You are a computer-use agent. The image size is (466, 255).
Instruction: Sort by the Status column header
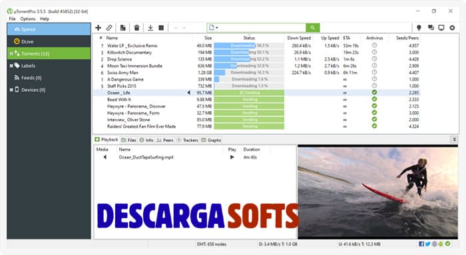tap(249, 38)
